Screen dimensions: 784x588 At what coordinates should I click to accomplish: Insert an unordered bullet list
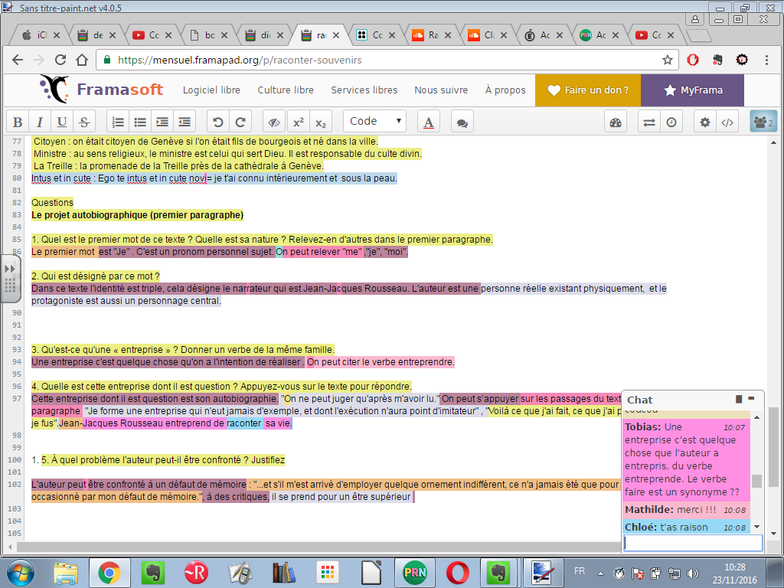(140, 122)
